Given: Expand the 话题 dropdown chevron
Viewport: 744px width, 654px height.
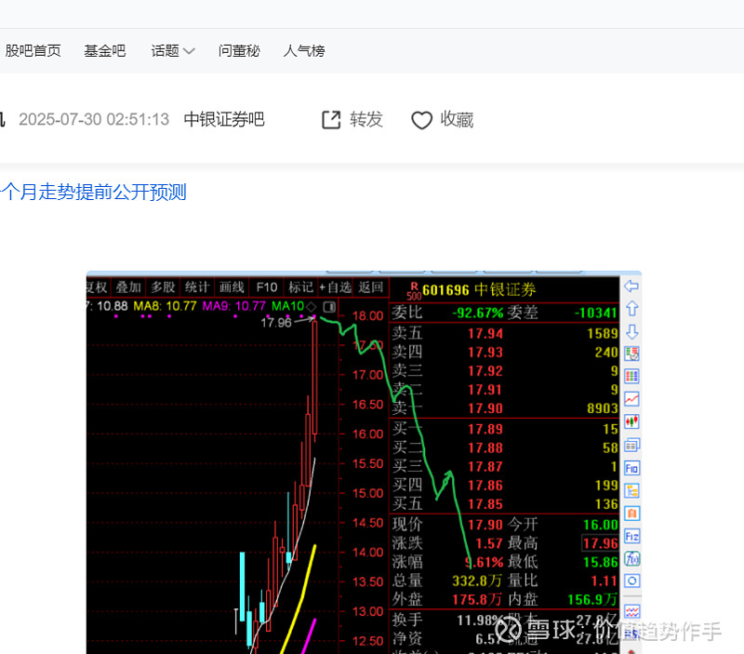Looking at the screenshot, I should [189, 51].
